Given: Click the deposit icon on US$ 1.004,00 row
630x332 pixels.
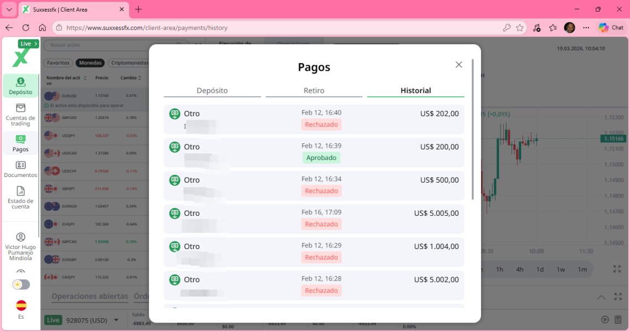Looking at the screenshot, I should point(174,246).
